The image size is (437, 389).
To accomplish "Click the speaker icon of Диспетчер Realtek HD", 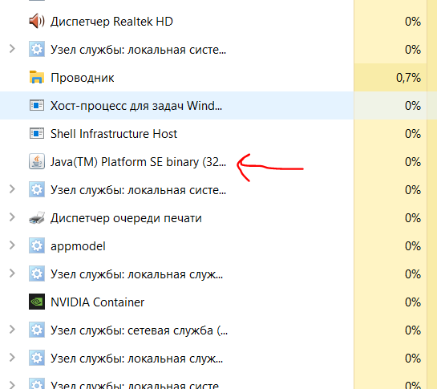I will [x=37, y=22].
